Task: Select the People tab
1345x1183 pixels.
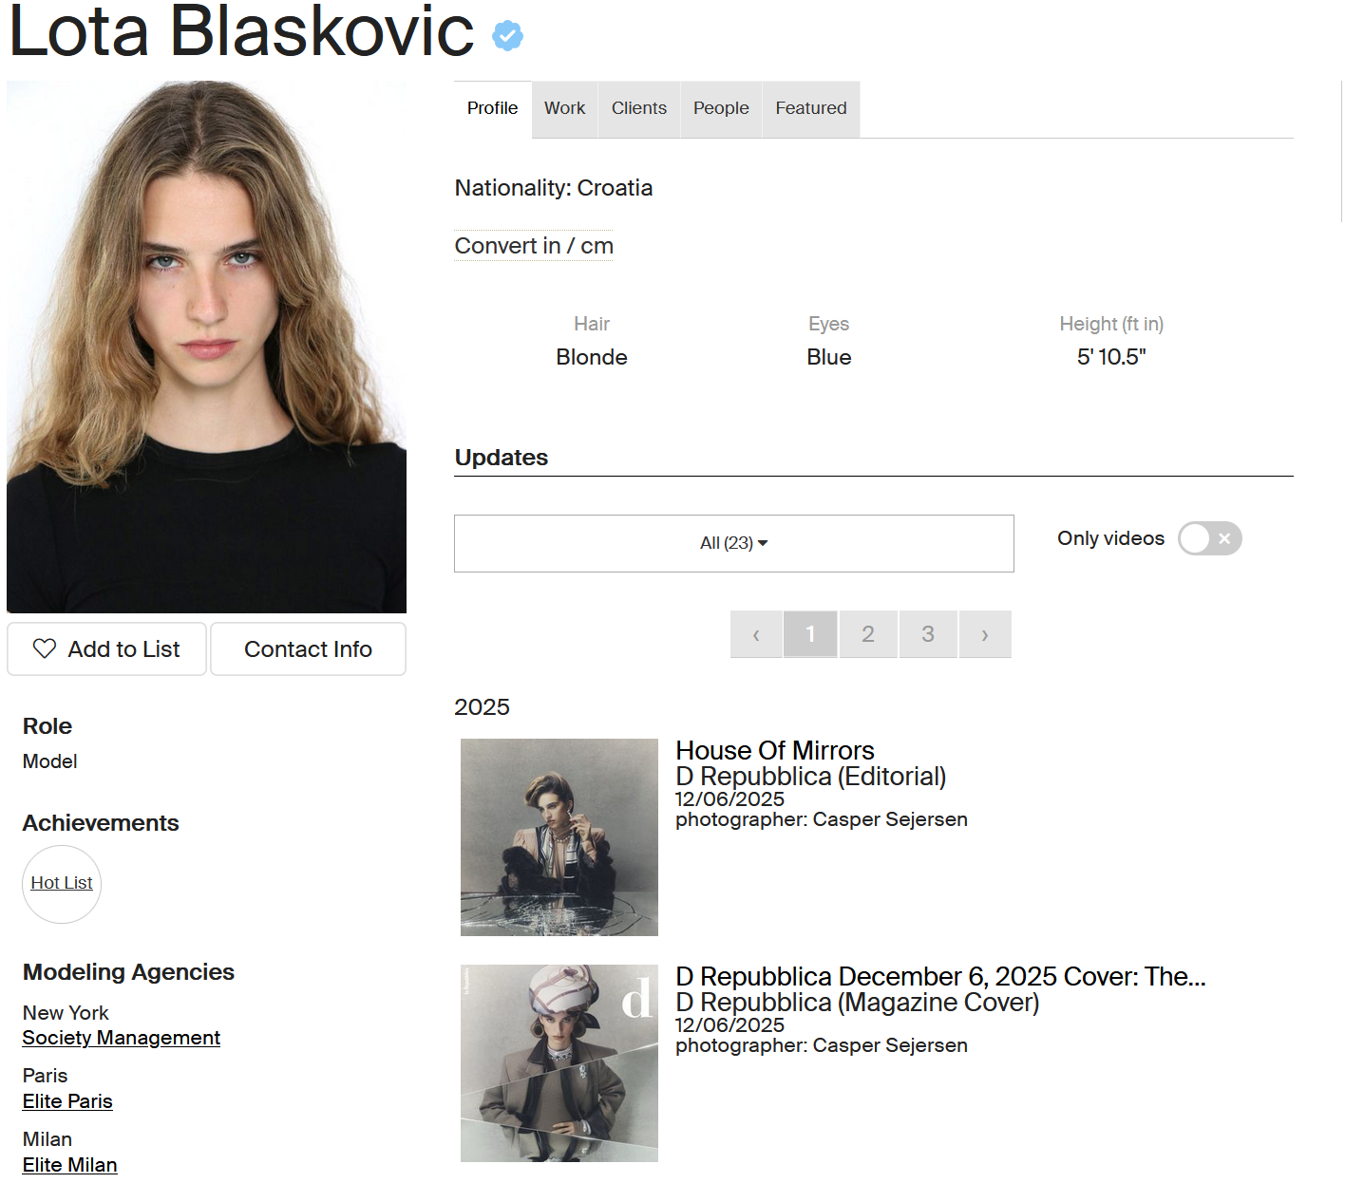Action: pos(721,108)
